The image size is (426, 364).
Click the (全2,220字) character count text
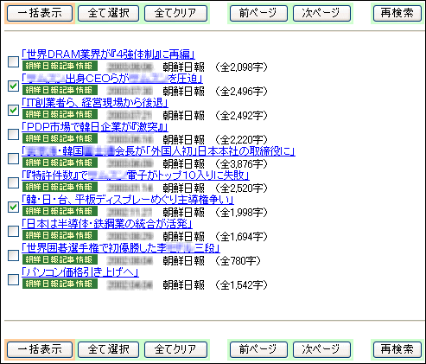pyautogui.click(x=241, y=140)
